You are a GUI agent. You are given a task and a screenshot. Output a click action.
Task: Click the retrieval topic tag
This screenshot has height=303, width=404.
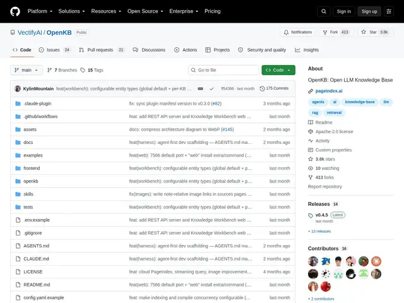click(x=334, y=112)
